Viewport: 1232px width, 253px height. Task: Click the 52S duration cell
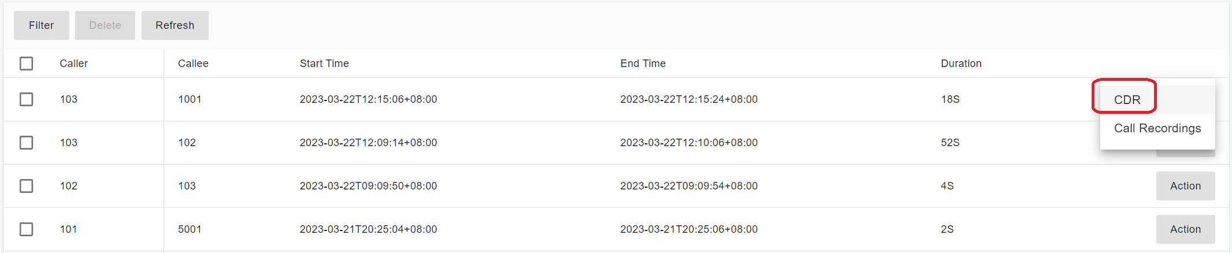pos(950,143)
